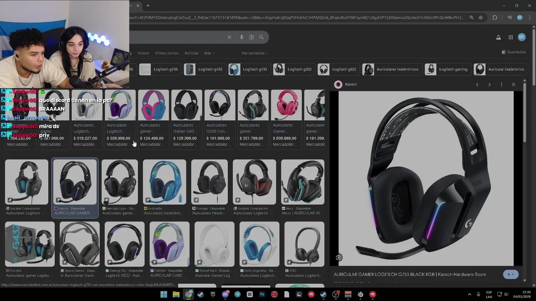
Task: Open CapCut from the taskbar
Action: tap(250, 294)
